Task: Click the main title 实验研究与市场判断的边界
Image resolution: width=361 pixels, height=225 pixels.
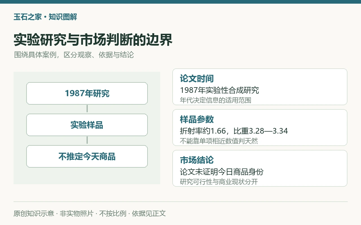Action: click(93, 40)
